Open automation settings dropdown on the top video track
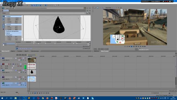Viewport: 177px width, 100px height. click(22, 58)
